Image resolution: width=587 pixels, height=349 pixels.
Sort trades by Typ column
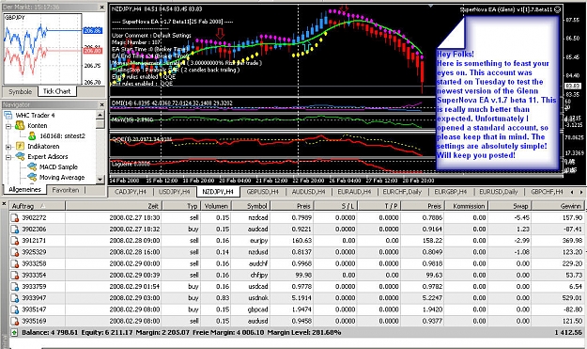(x=181, y=206)
